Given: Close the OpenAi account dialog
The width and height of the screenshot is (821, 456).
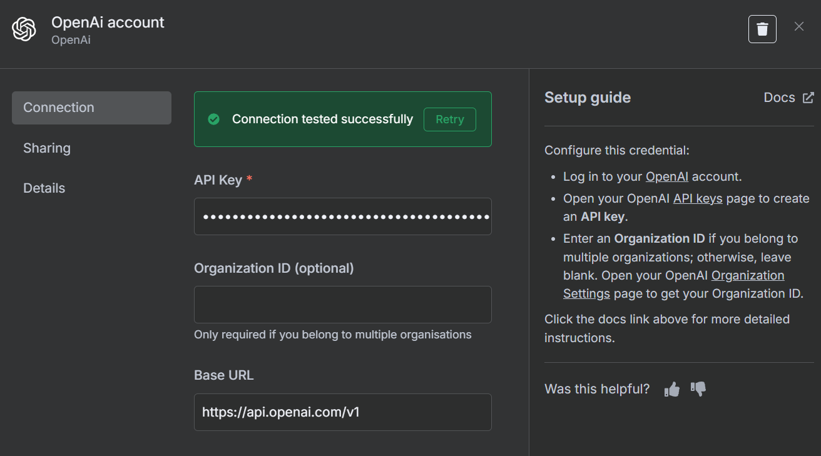Looking at the screenshot, I should click(799, 26).
